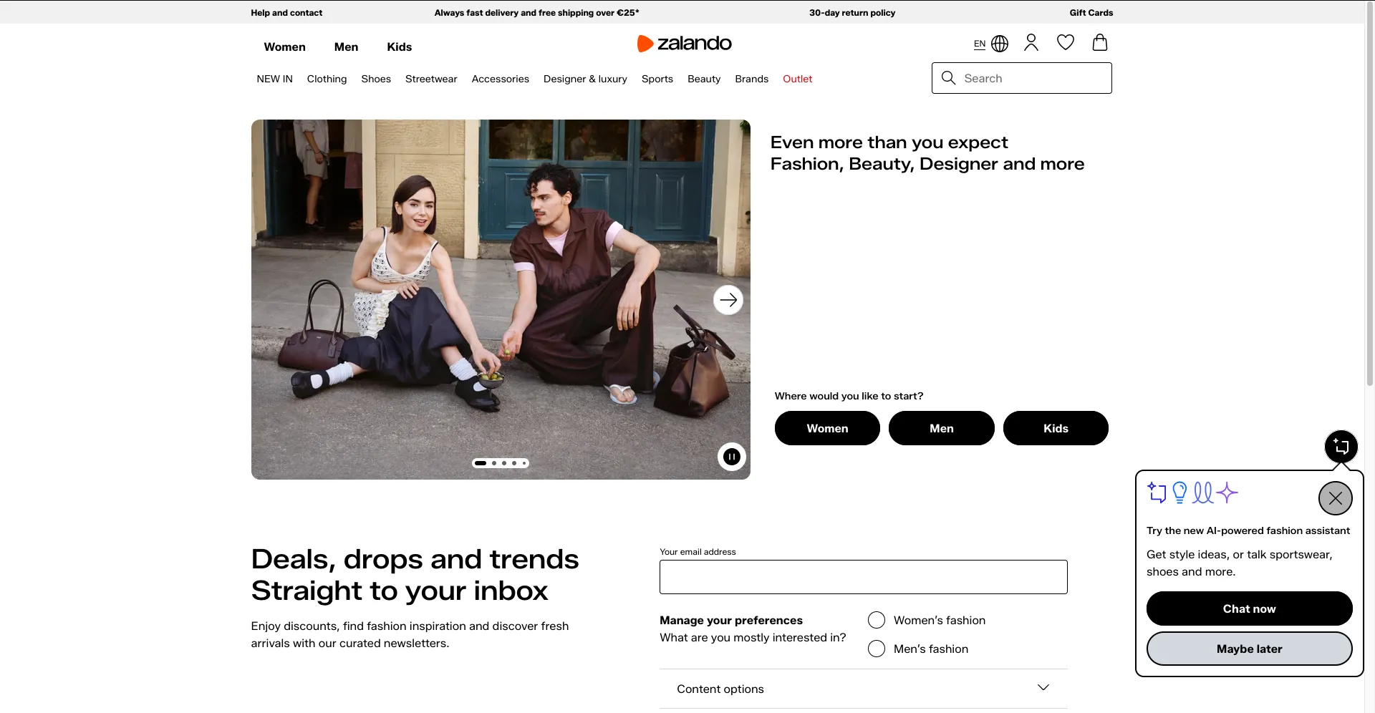Open fast delivery and free shipping info

[536, 13]
